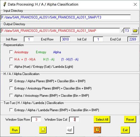
Task: Click the Output Directory path field
Action: 60,31
